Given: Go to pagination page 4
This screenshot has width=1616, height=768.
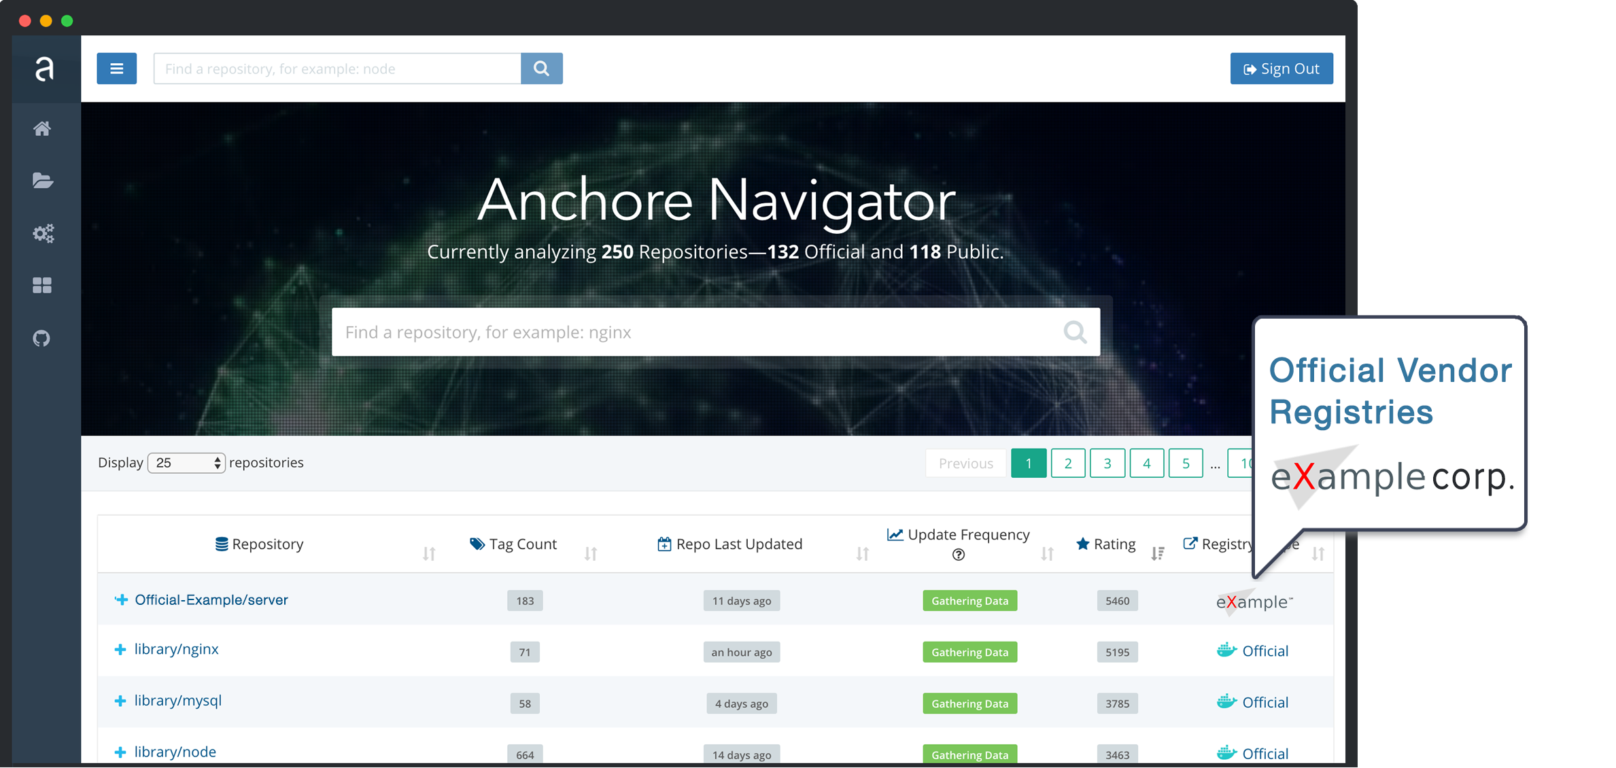Looking at the screenshot, I should tap(1147, 464).
